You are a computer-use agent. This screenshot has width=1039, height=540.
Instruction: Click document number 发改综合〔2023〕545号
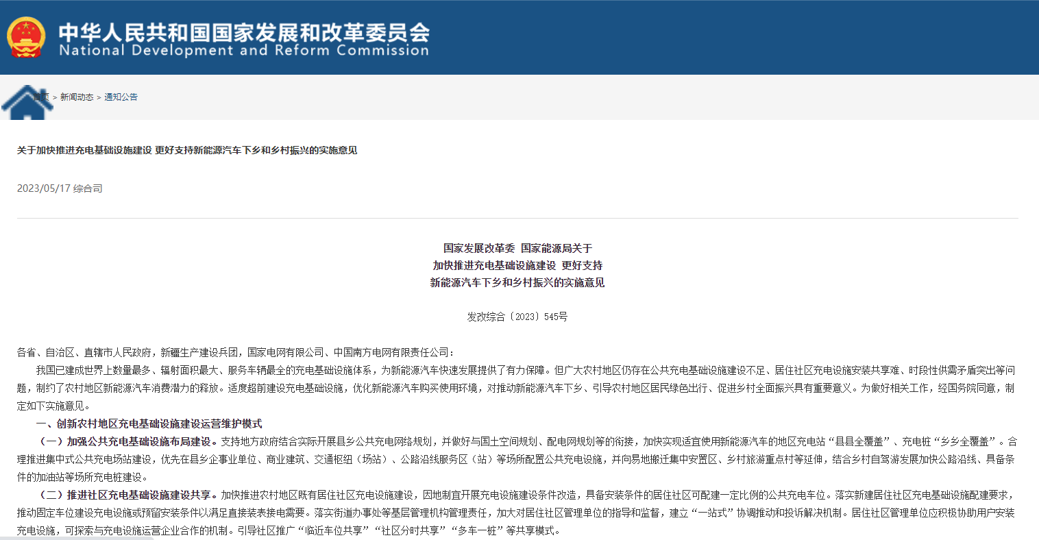click(x=517, y=317)
